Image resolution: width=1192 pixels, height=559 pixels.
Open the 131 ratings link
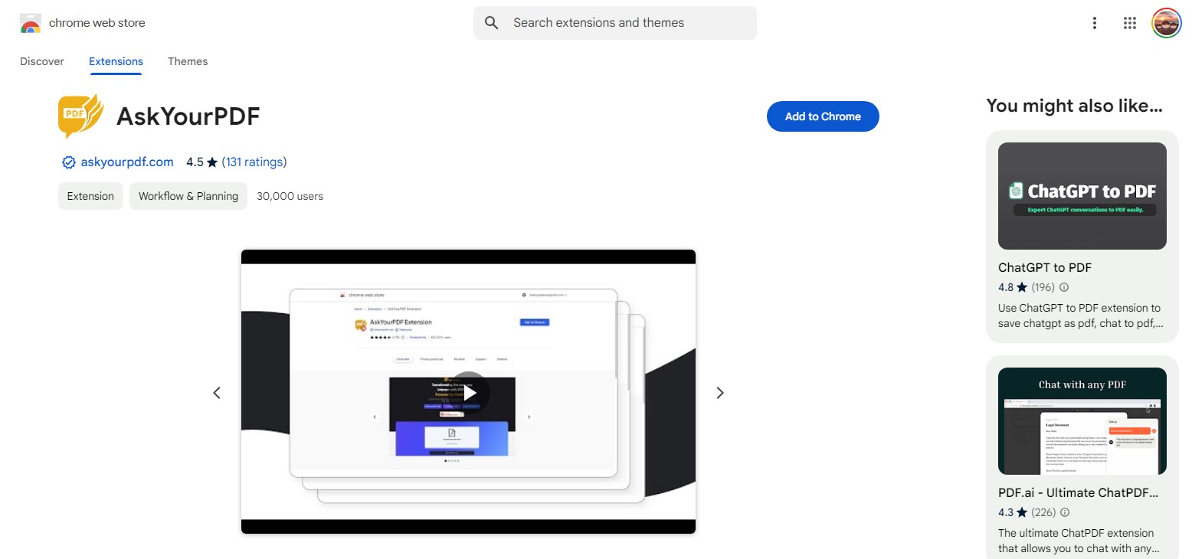click(254, 162)
